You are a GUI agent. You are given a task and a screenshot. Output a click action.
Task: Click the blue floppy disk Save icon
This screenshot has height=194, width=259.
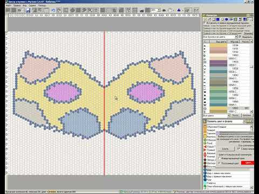(x=28, y=10)
